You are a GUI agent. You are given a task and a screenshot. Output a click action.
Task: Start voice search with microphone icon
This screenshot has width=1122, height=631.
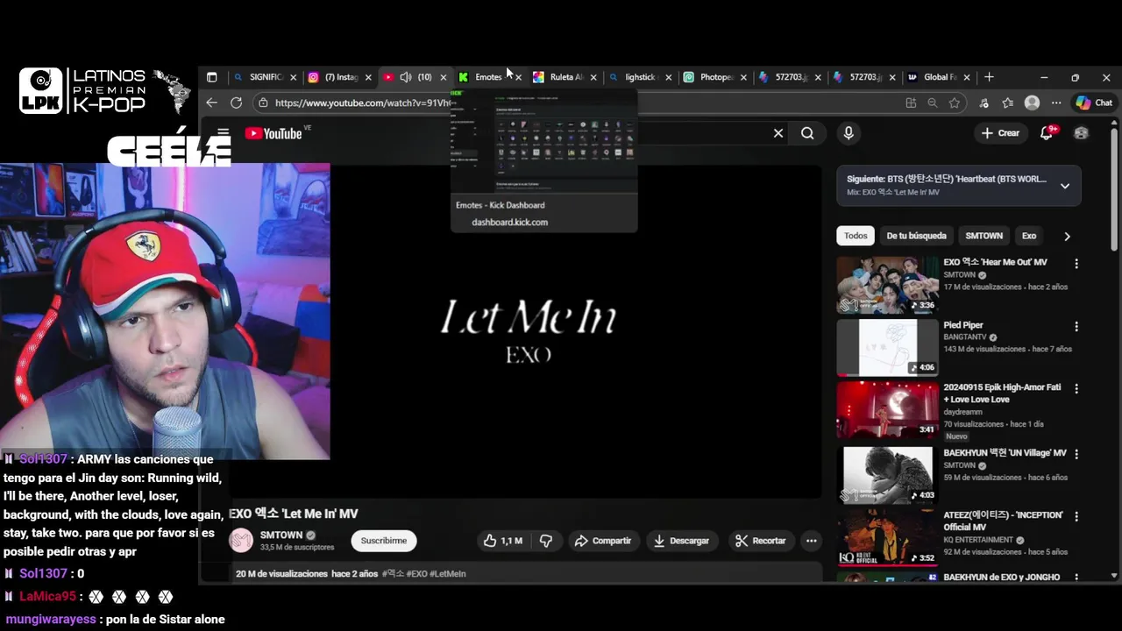coord(848,133)
